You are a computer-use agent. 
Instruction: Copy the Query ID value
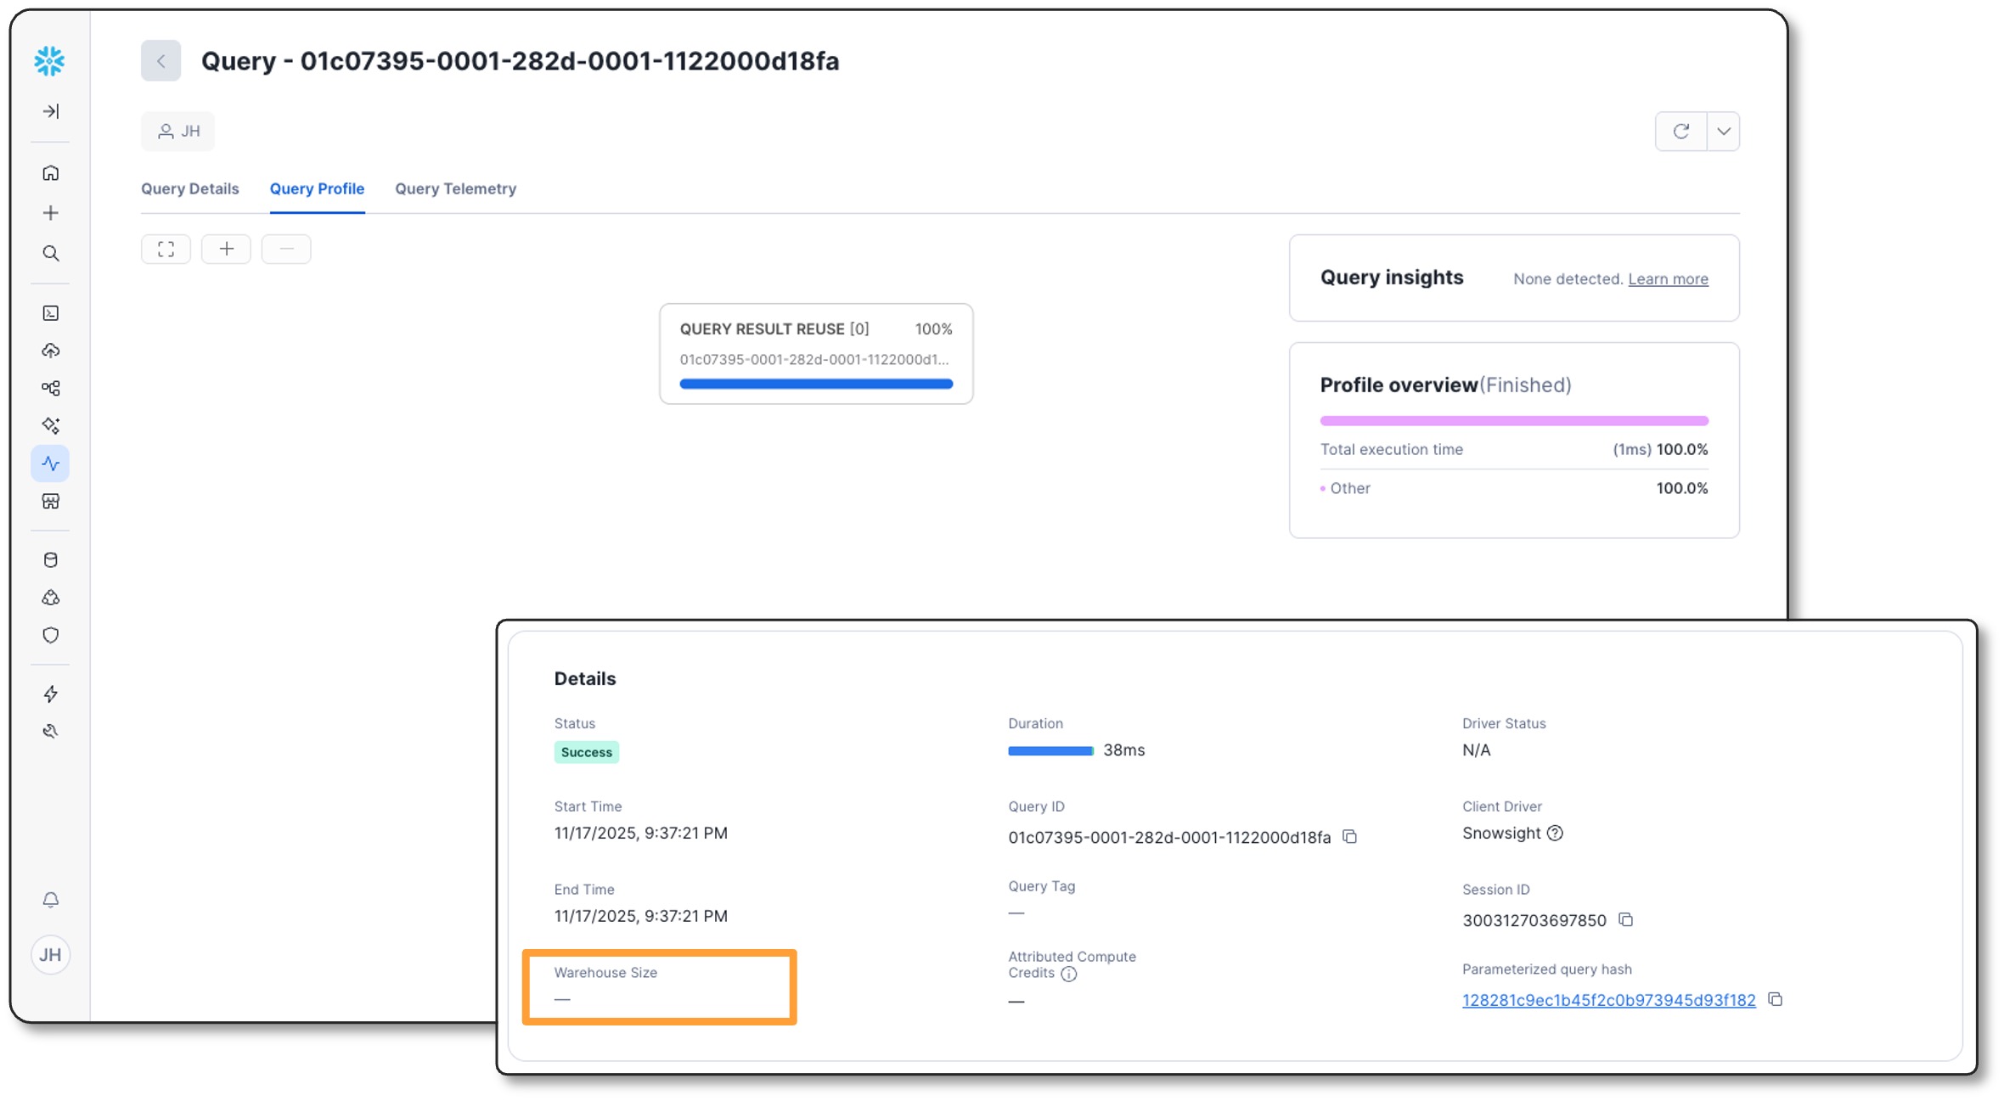pyautogui.click(x=1350, y=837)
